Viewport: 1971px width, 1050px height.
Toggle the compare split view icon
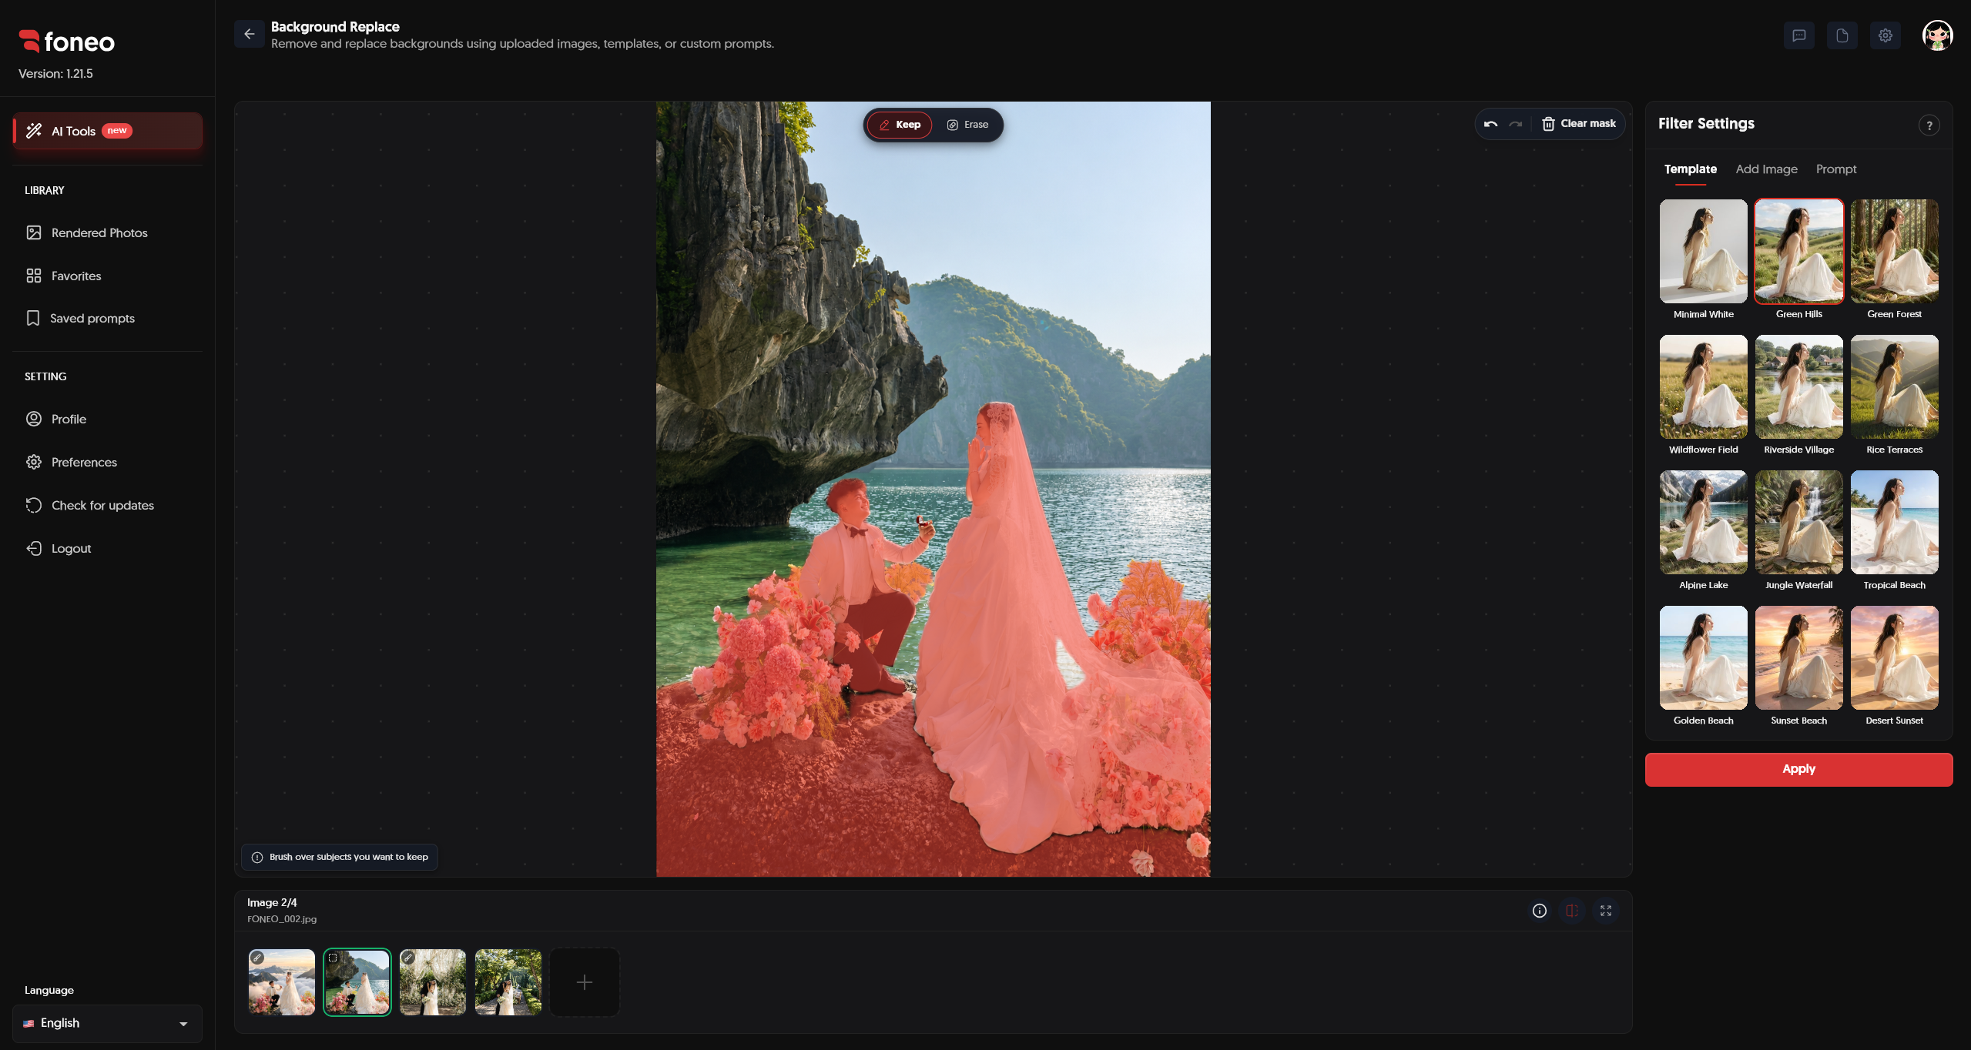(1572, 911)
